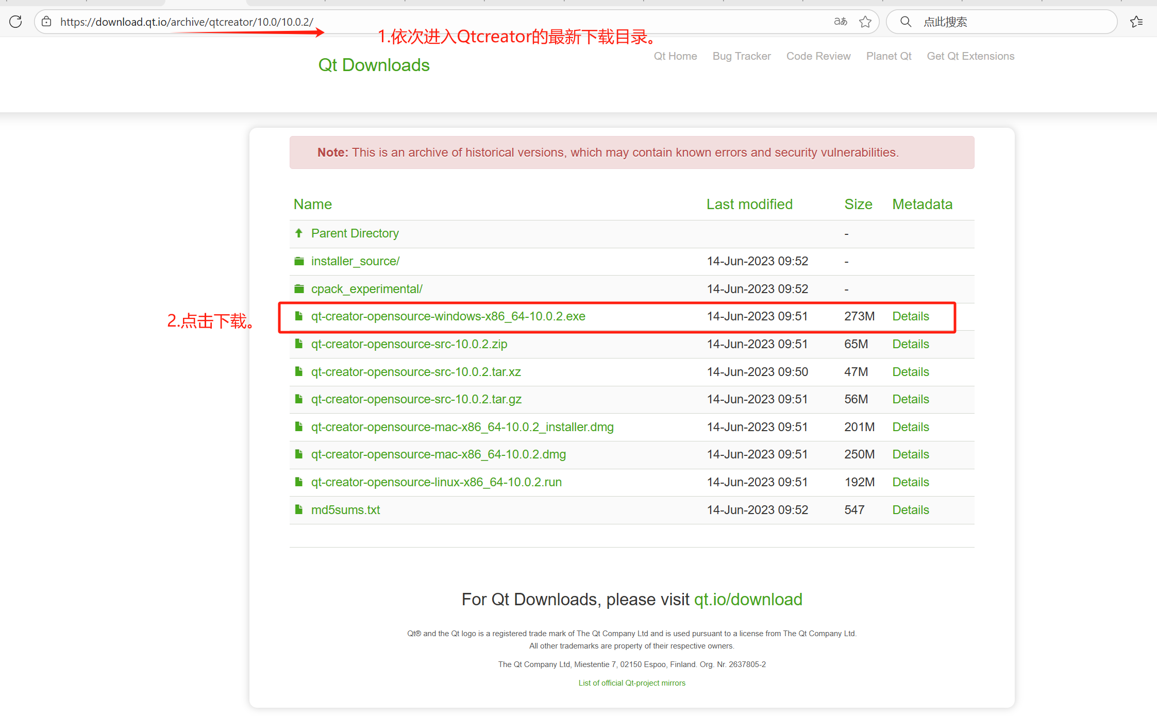Screen dimensions: 1157x716
Task: Click the file icon beside the windows exe entry
Action: (x=299, y=316)
